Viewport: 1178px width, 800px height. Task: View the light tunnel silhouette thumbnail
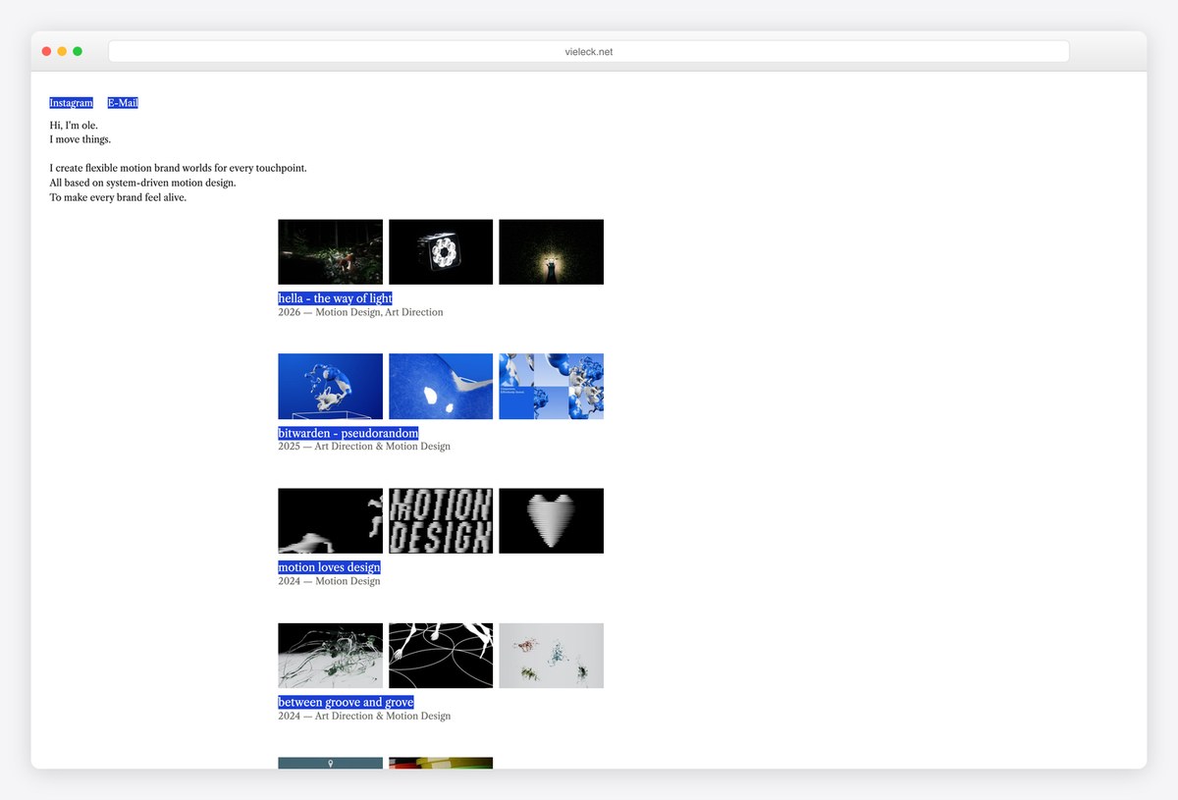(551, 252)
